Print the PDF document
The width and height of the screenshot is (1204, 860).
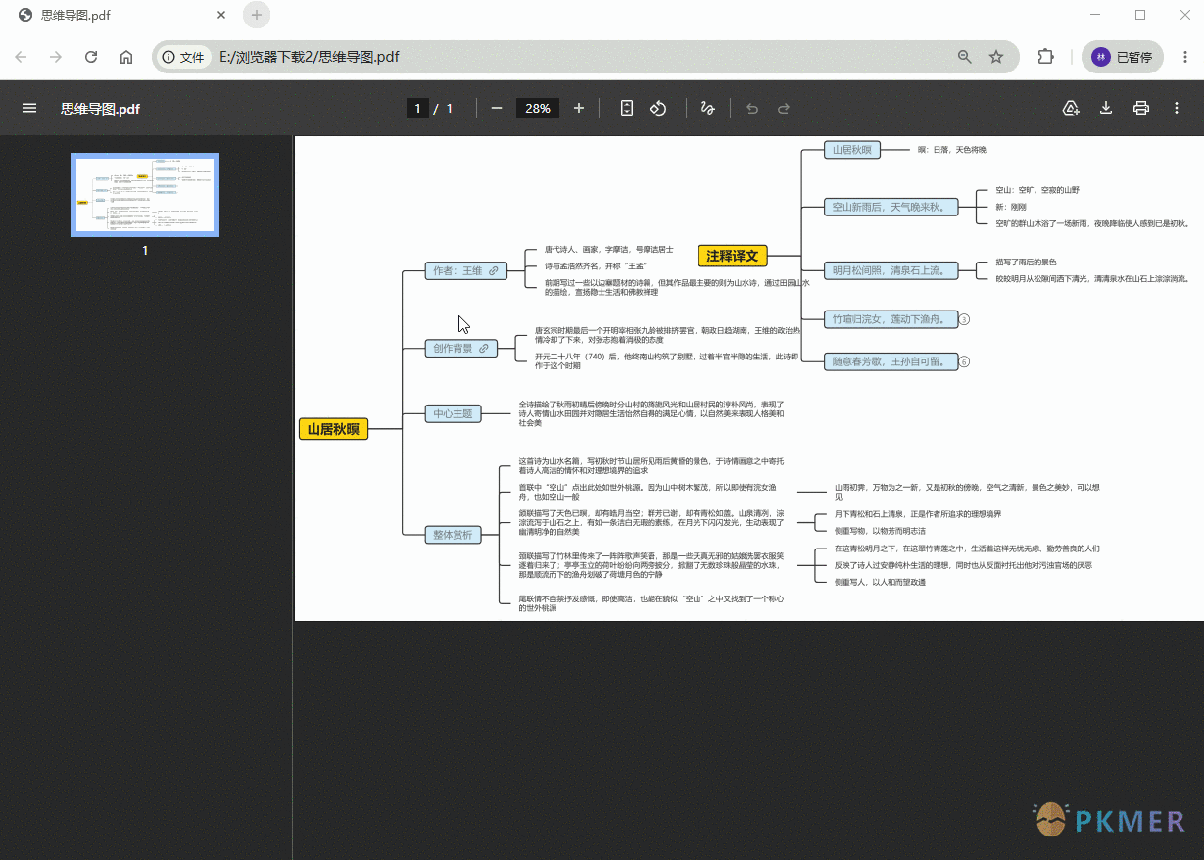[1141, 108]
